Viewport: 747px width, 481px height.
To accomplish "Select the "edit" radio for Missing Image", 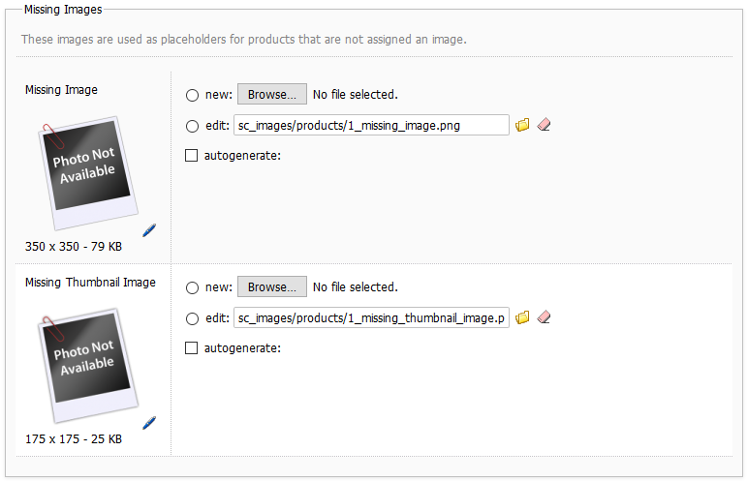I will (x=192, y=125).
